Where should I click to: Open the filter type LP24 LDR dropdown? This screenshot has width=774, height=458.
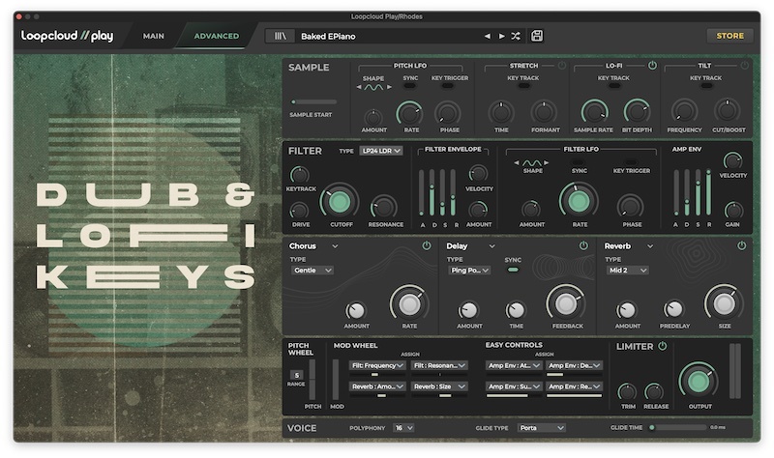point(381,151)
